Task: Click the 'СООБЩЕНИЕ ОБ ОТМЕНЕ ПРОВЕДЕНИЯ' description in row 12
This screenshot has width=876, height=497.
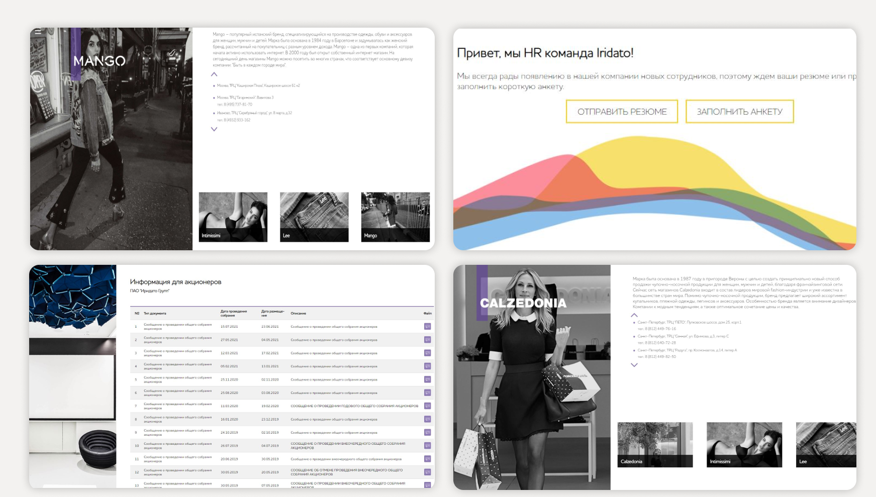Action: click(x=347, y=472)
